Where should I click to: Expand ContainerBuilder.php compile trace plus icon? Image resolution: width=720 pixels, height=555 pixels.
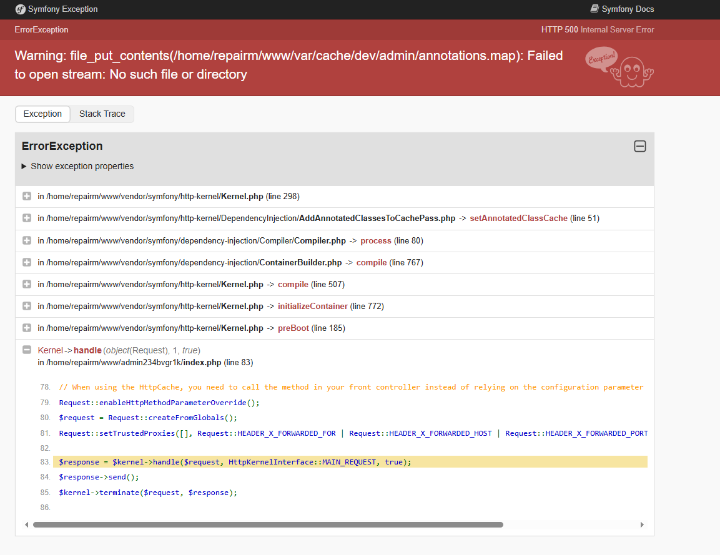[27, 262]
